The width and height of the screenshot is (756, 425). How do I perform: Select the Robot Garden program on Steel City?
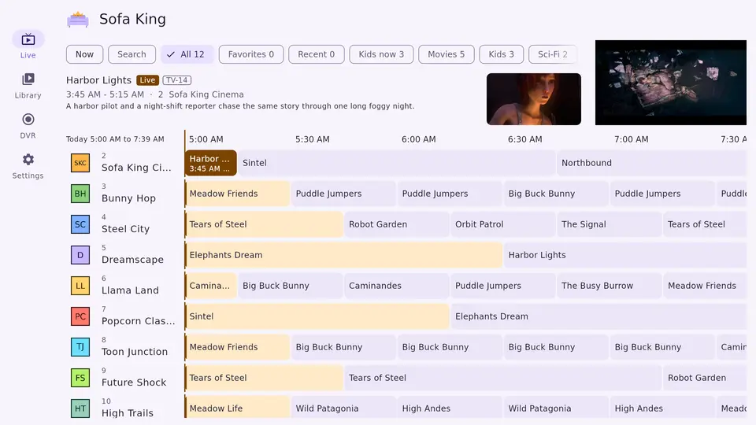click(x=397, y=224)
